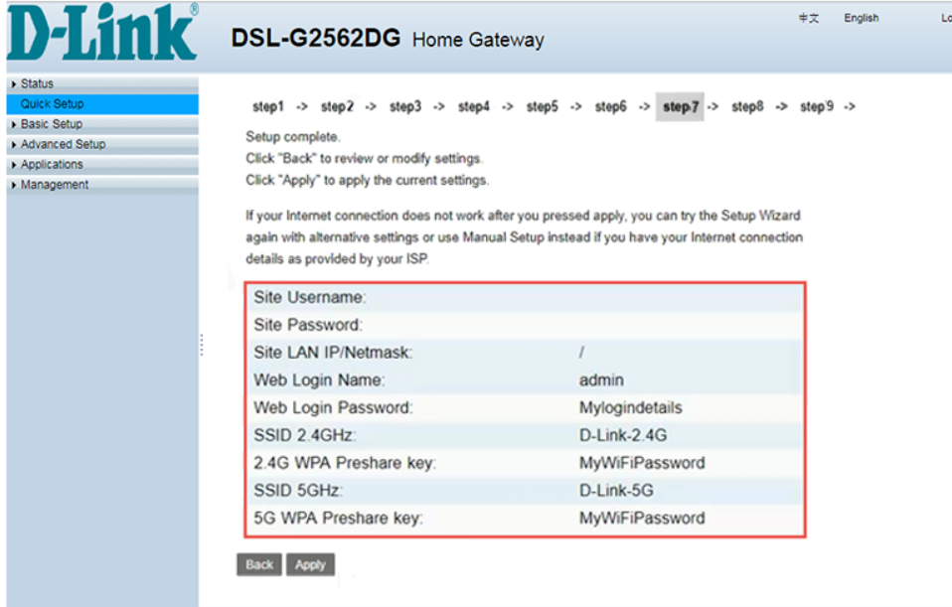Expand the Advanced Setup arrow
Image resolution: width=952 pixels, height=607 pixels.
point(14,144)
